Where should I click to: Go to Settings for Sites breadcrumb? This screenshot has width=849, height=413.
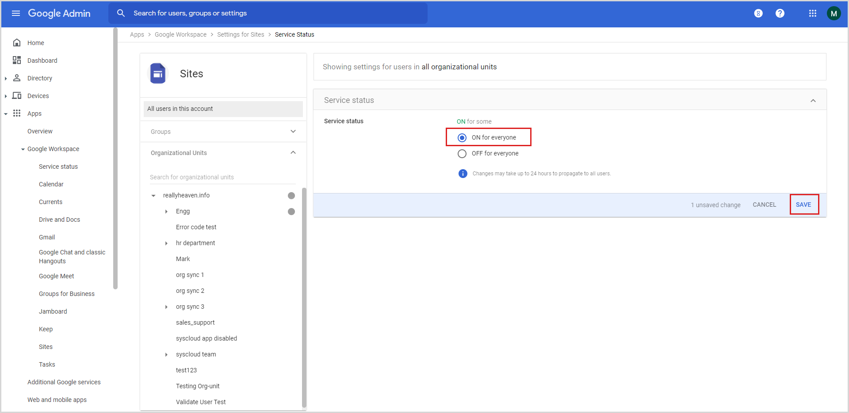pyautogui.click(x=241, y=34)
